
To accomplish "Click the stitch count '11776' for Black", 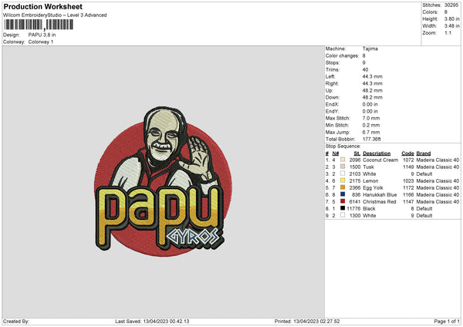I will pyautogui.click(x=353, y=208).
